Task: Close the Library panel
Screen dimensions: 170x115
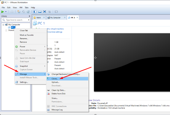Action: (x=29, y=16)
